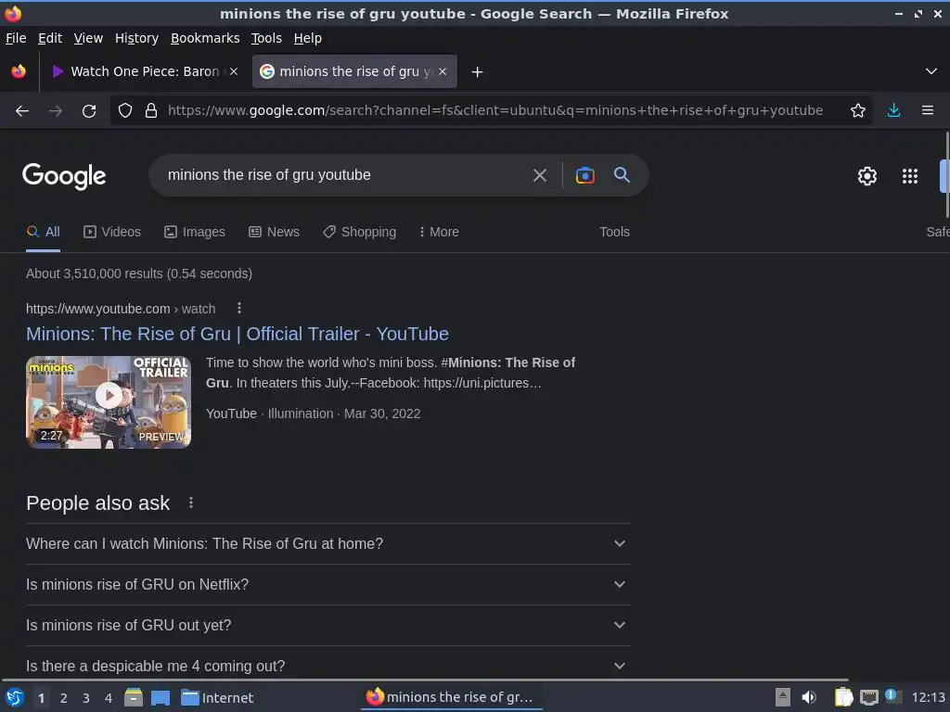The image size is (950, 712).
Task: Close the minions Google search tab
Action: pos(443,71)
